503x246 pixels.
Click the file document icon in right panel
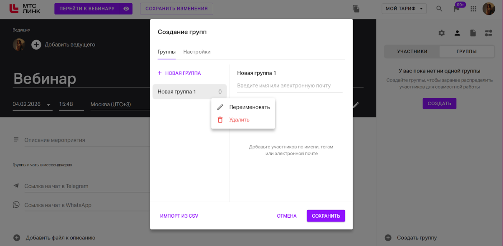tap(473, 33)
